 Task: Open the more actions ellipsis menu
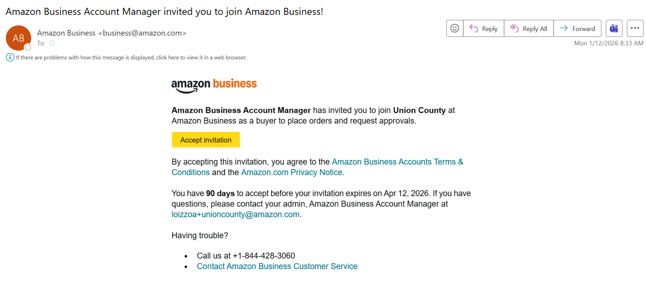(635, 28)
